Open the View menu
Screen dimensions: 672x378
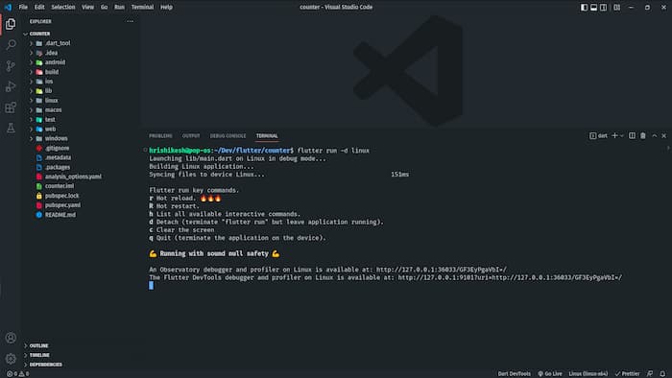click(88, 8)
